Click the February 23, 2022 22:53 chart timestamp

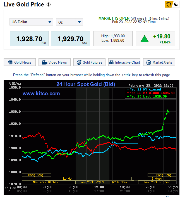pyautogui.click(x=151, y=85)
